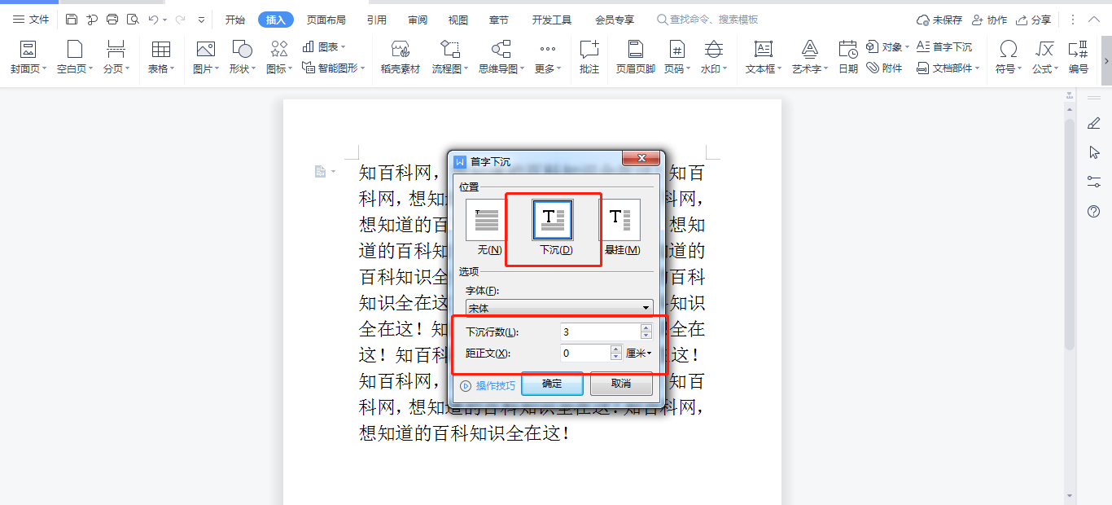The width and height of the screenshot is (1112, 505).
Task: Click the save document icon
Action: pos(72,20)
